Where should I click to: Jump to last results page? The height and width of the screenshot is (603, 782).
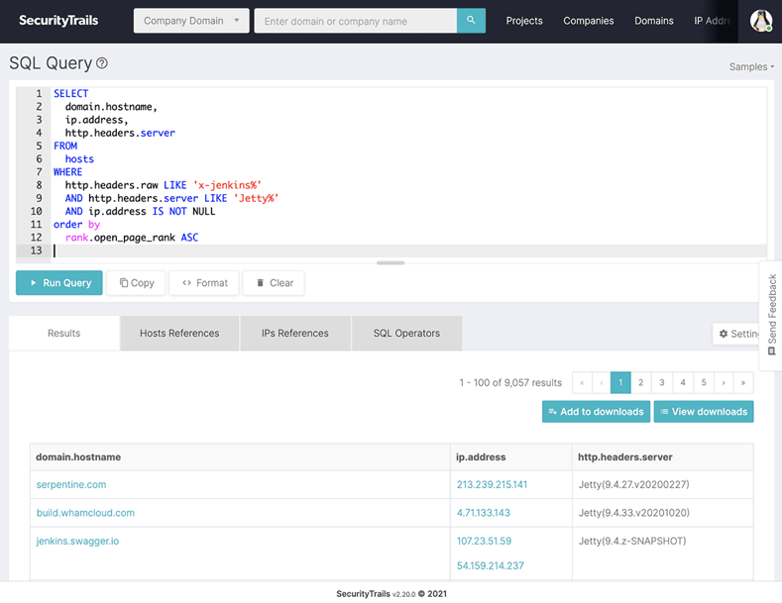pyautogui.click(x=743, y=383)
